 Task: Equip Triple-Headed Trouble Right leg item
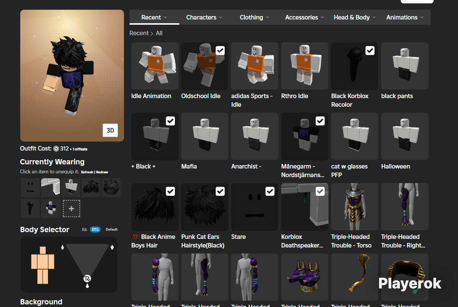(x=405, y=207)
